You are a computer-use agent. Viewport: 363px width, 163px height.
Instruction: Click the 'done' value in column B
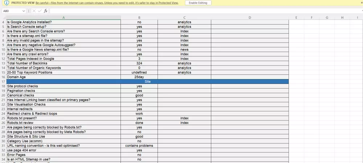[x=139, y=123]
